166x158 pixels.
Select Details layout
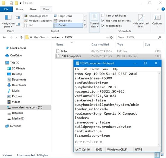pos(68,25)
